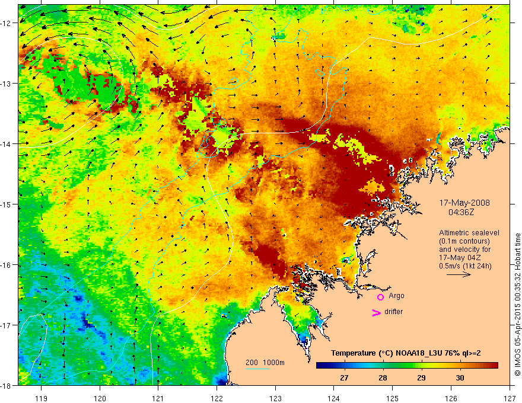Click the 0.5m/s velocity scale arrow

point(459,274)
